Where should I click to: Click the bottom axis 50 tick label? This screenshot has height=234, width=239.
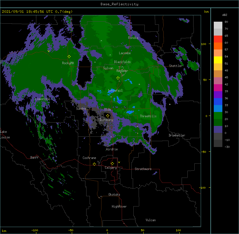pos(143,230)
